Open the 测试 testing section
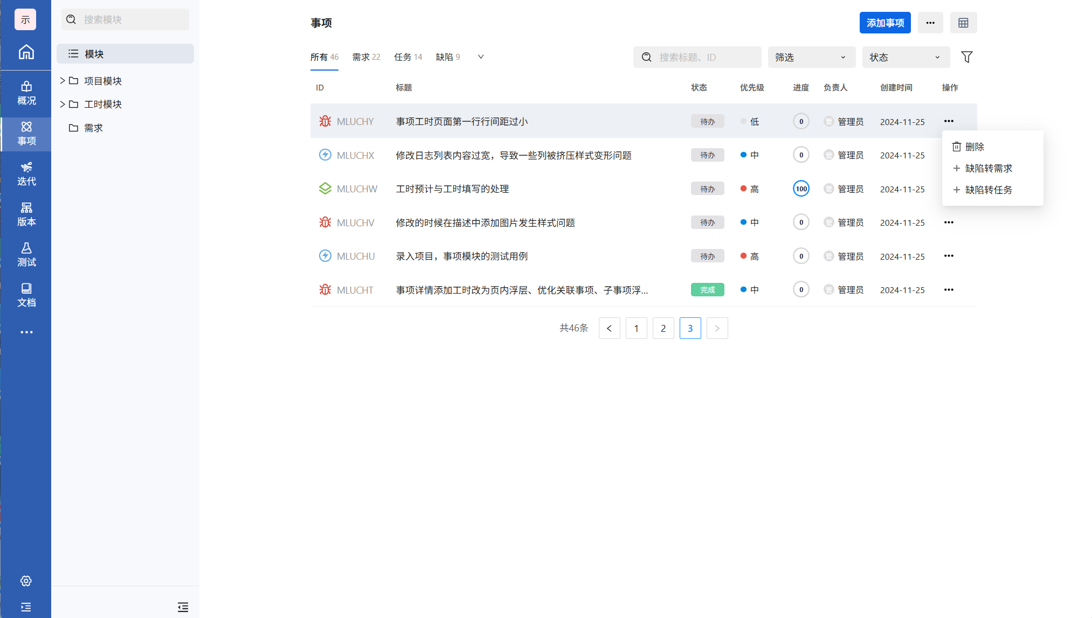The image size is (1092, 618). pyautogui.click(x=26, y=254)
